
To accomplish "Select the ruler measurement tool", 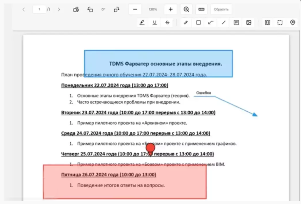I will [201, 9].
